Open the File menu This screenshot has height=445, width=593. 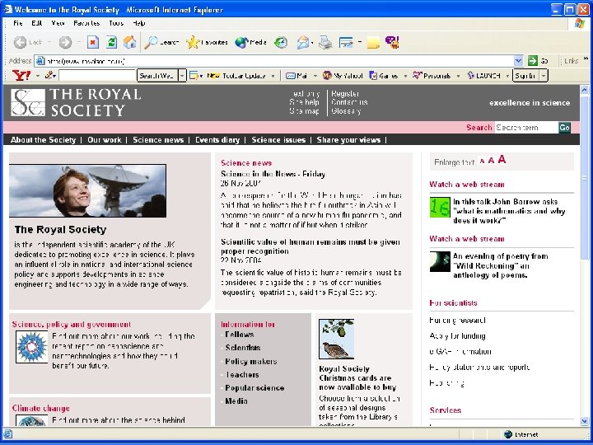[18, 23]
